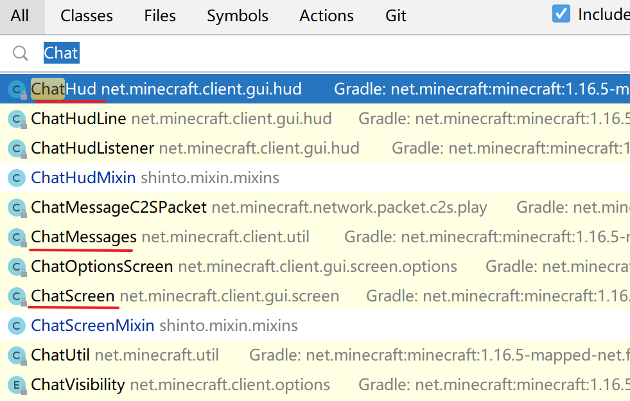Click the class icon beside ChatUtil
This screenshot has width=630, height=401.
coord(17,355)
